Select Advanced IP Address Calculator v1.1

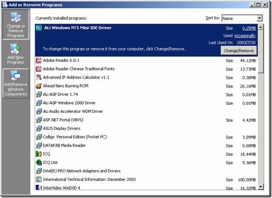76,77
